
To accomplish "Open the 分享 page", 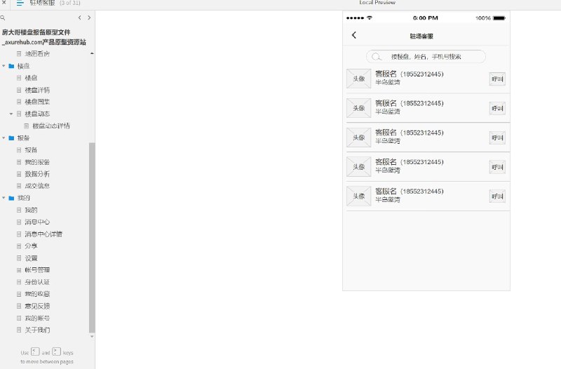I will (31, 246).
